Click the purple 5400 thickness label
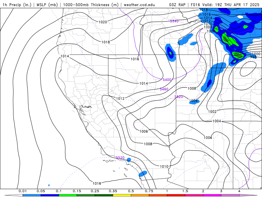The image size is (262, 197). click(x=167, y=80)
